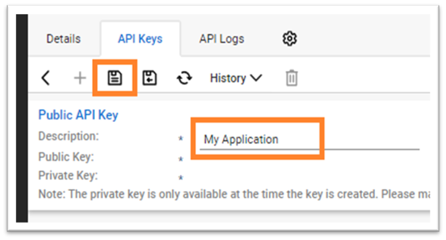Open the gear settings icon

pos(290,39)
